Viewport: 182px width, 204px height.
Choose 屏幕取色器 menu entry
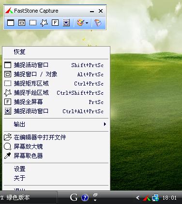coord(56,156)
